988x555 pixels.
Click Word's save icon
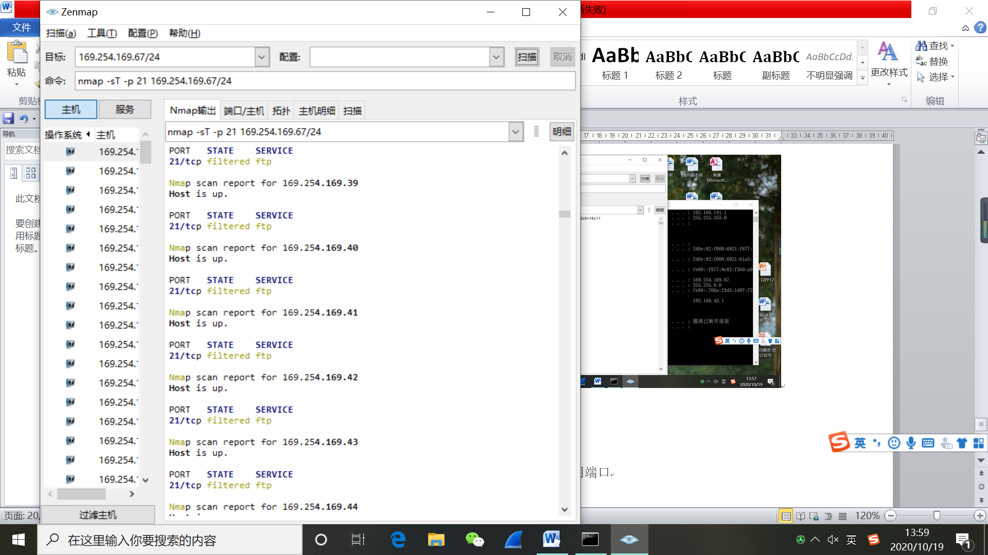[x=8, y=119]
